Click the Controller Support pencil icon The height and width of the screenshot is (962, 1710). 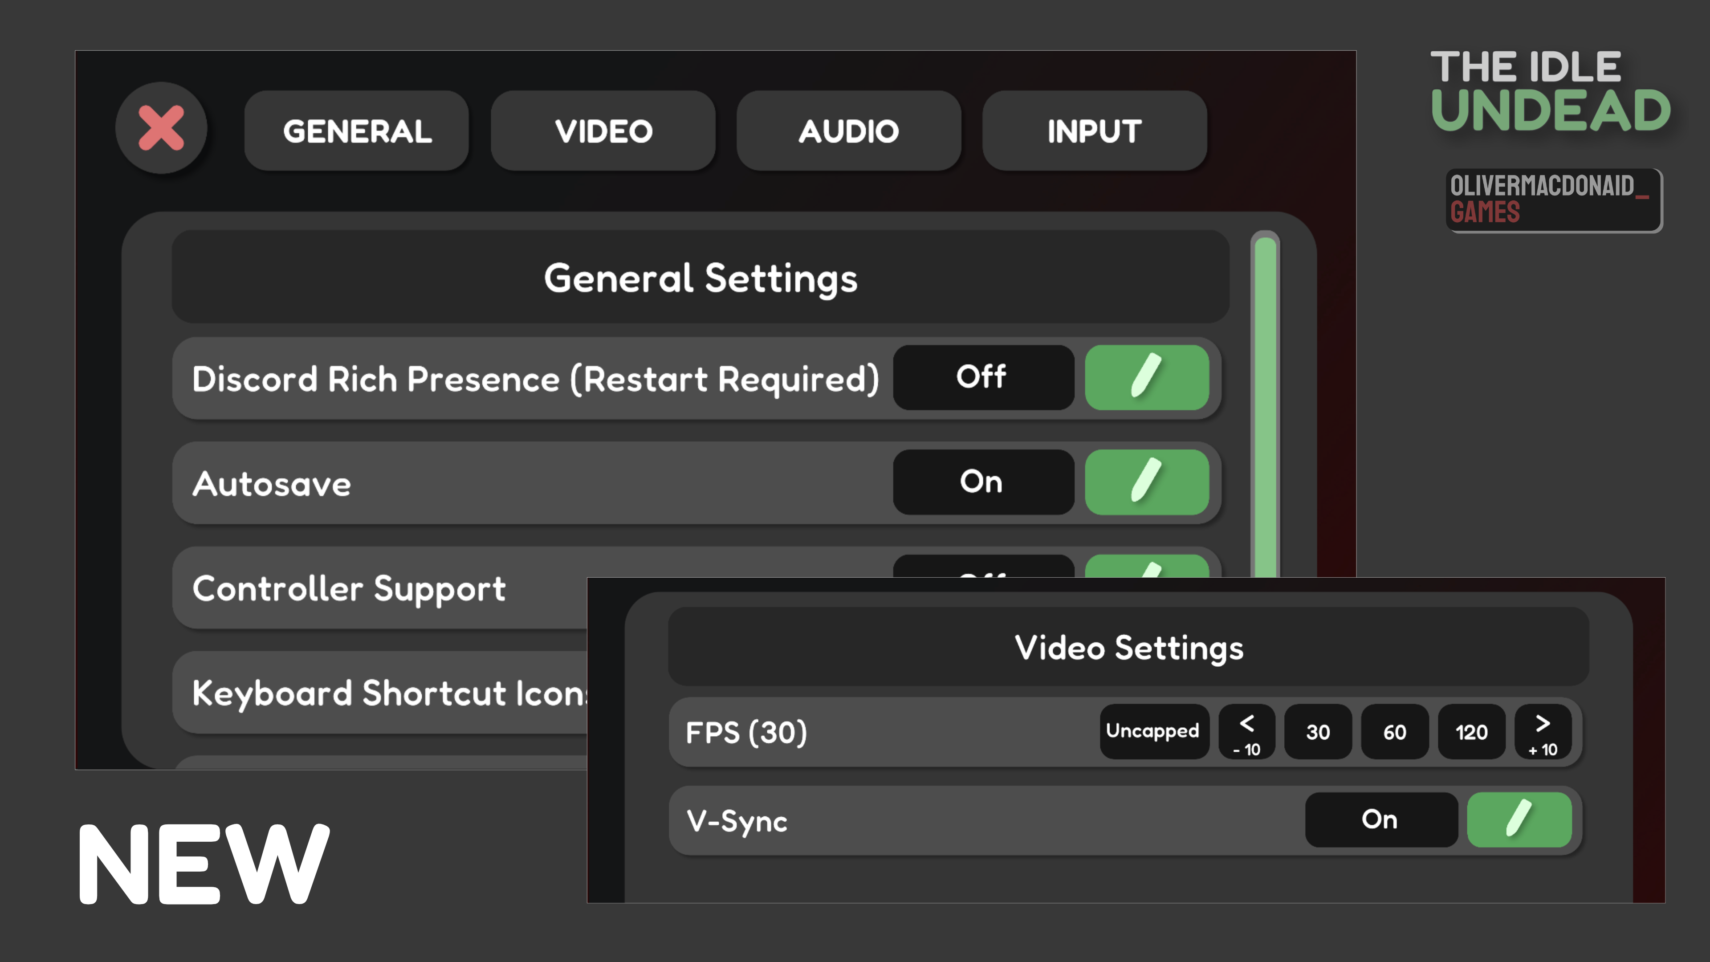tap(1146, 567)
